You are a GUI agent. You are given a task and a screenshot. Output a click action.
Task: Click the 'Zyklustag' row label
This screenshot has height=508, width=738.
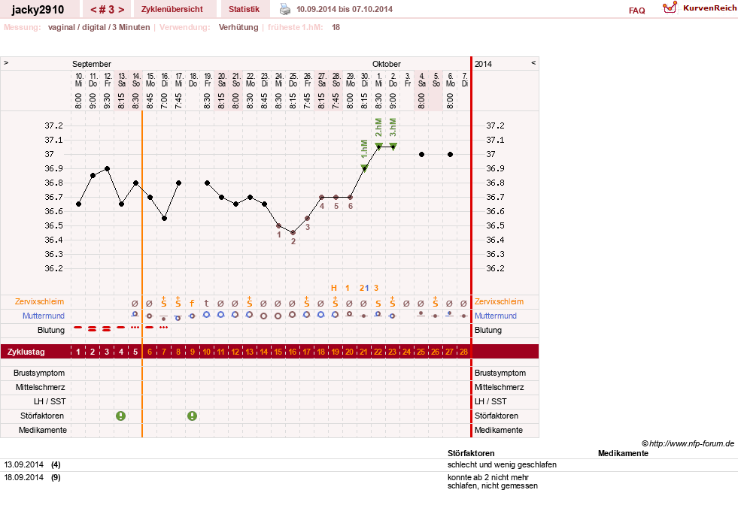[26, 352]
